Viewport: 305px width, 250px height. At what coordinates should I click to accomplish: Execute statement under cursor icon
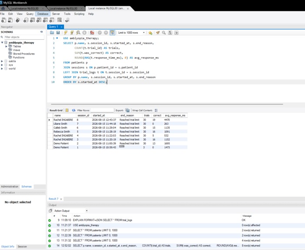pyautogui.click(x=72, y=33)
